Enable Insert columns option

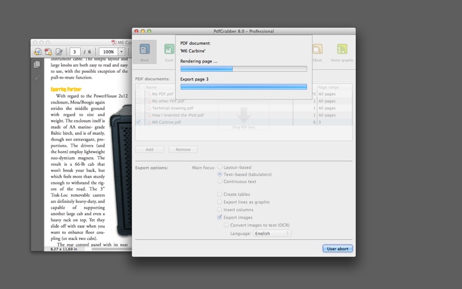point(219,210)
